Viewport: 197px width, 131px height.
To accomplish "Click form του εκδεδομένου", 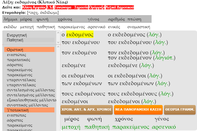I will click(130, 42).
